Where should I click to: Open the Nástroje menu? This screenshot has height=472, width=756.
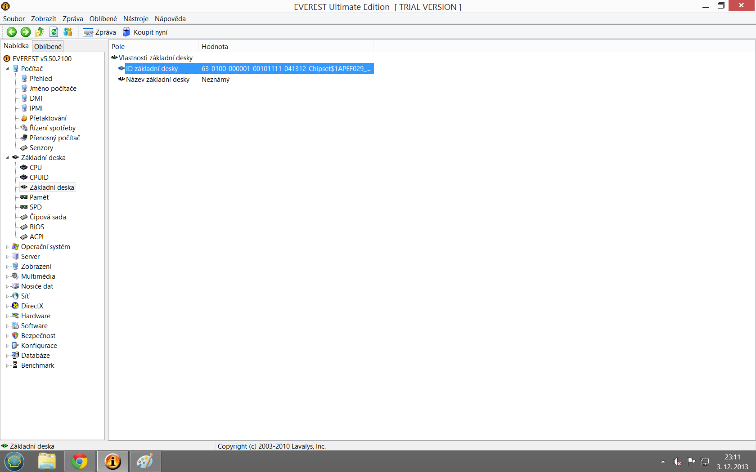(x=136, y=19)
